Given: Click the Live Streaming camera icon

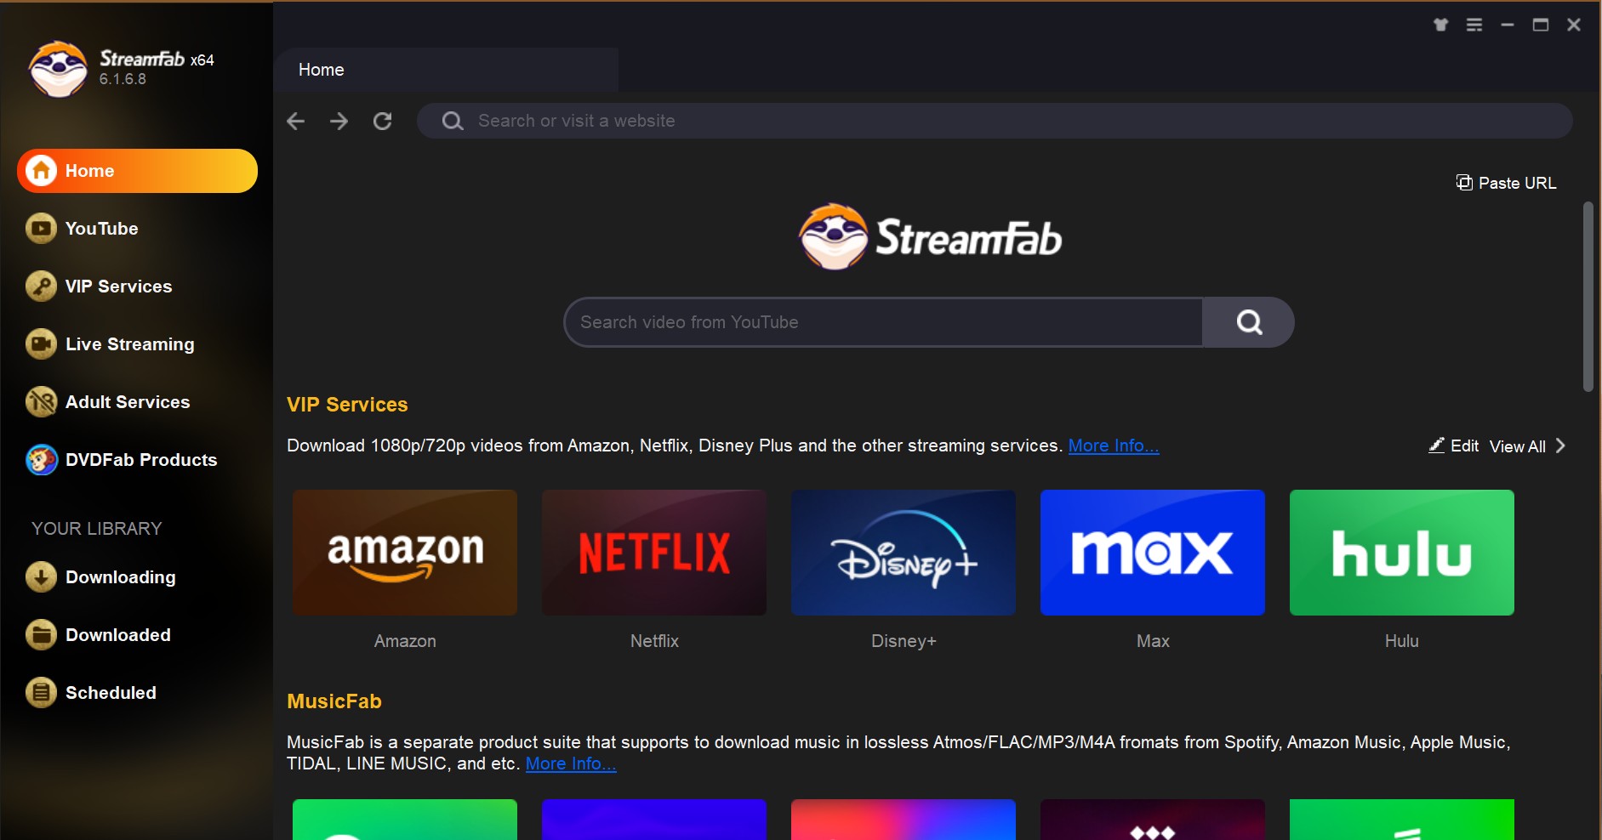Looking at the screenshot, I should point(41,344).
